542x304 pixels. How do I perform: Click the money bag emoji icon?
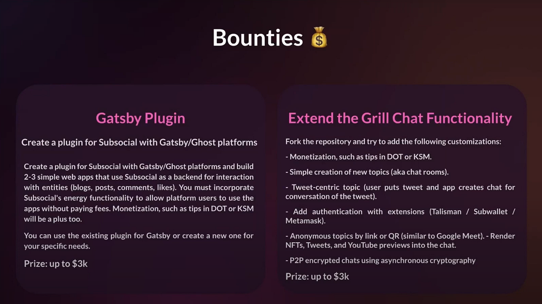point(319,38)
